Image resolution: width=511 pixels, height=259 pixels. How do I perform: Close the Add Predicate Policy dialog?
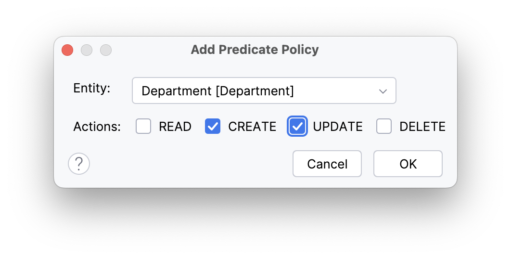click(67, 50)
